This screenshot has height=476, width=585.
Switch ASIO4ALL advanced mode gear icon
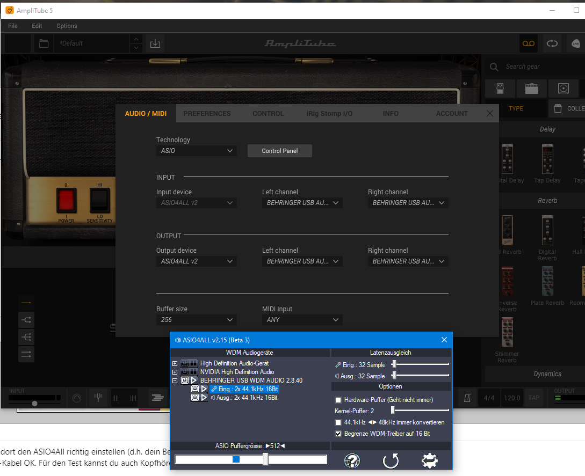tap(429, 461)
